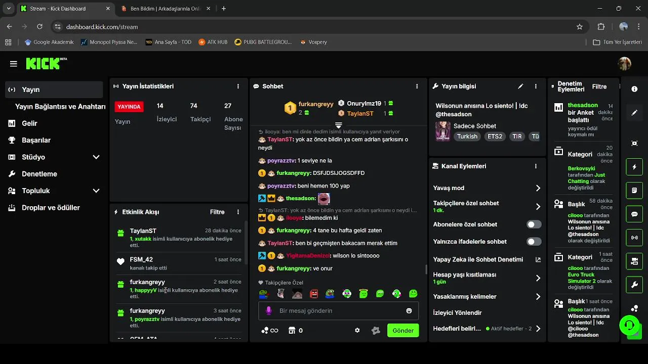The height and width of the screenshot is (364, 648).
Task: Open Yasaklanmış kelimeler settings arrow
Action: [x=538, y=297]
